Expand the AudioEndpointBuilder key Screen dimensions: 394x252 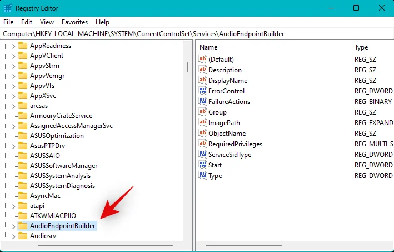pos(13,226)
